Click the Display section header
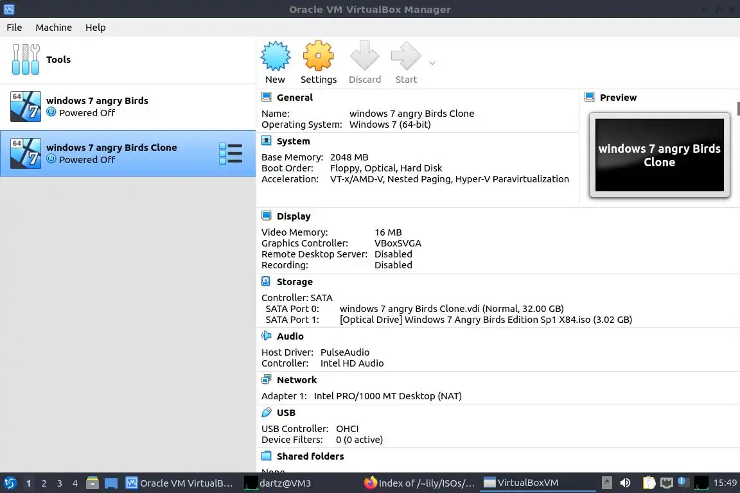 point(294,216)
